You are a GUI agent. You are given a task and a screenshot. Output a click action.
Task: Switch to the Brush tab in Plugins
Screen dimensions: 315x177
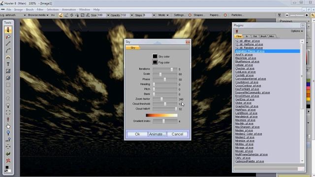[x=263, y=36]
